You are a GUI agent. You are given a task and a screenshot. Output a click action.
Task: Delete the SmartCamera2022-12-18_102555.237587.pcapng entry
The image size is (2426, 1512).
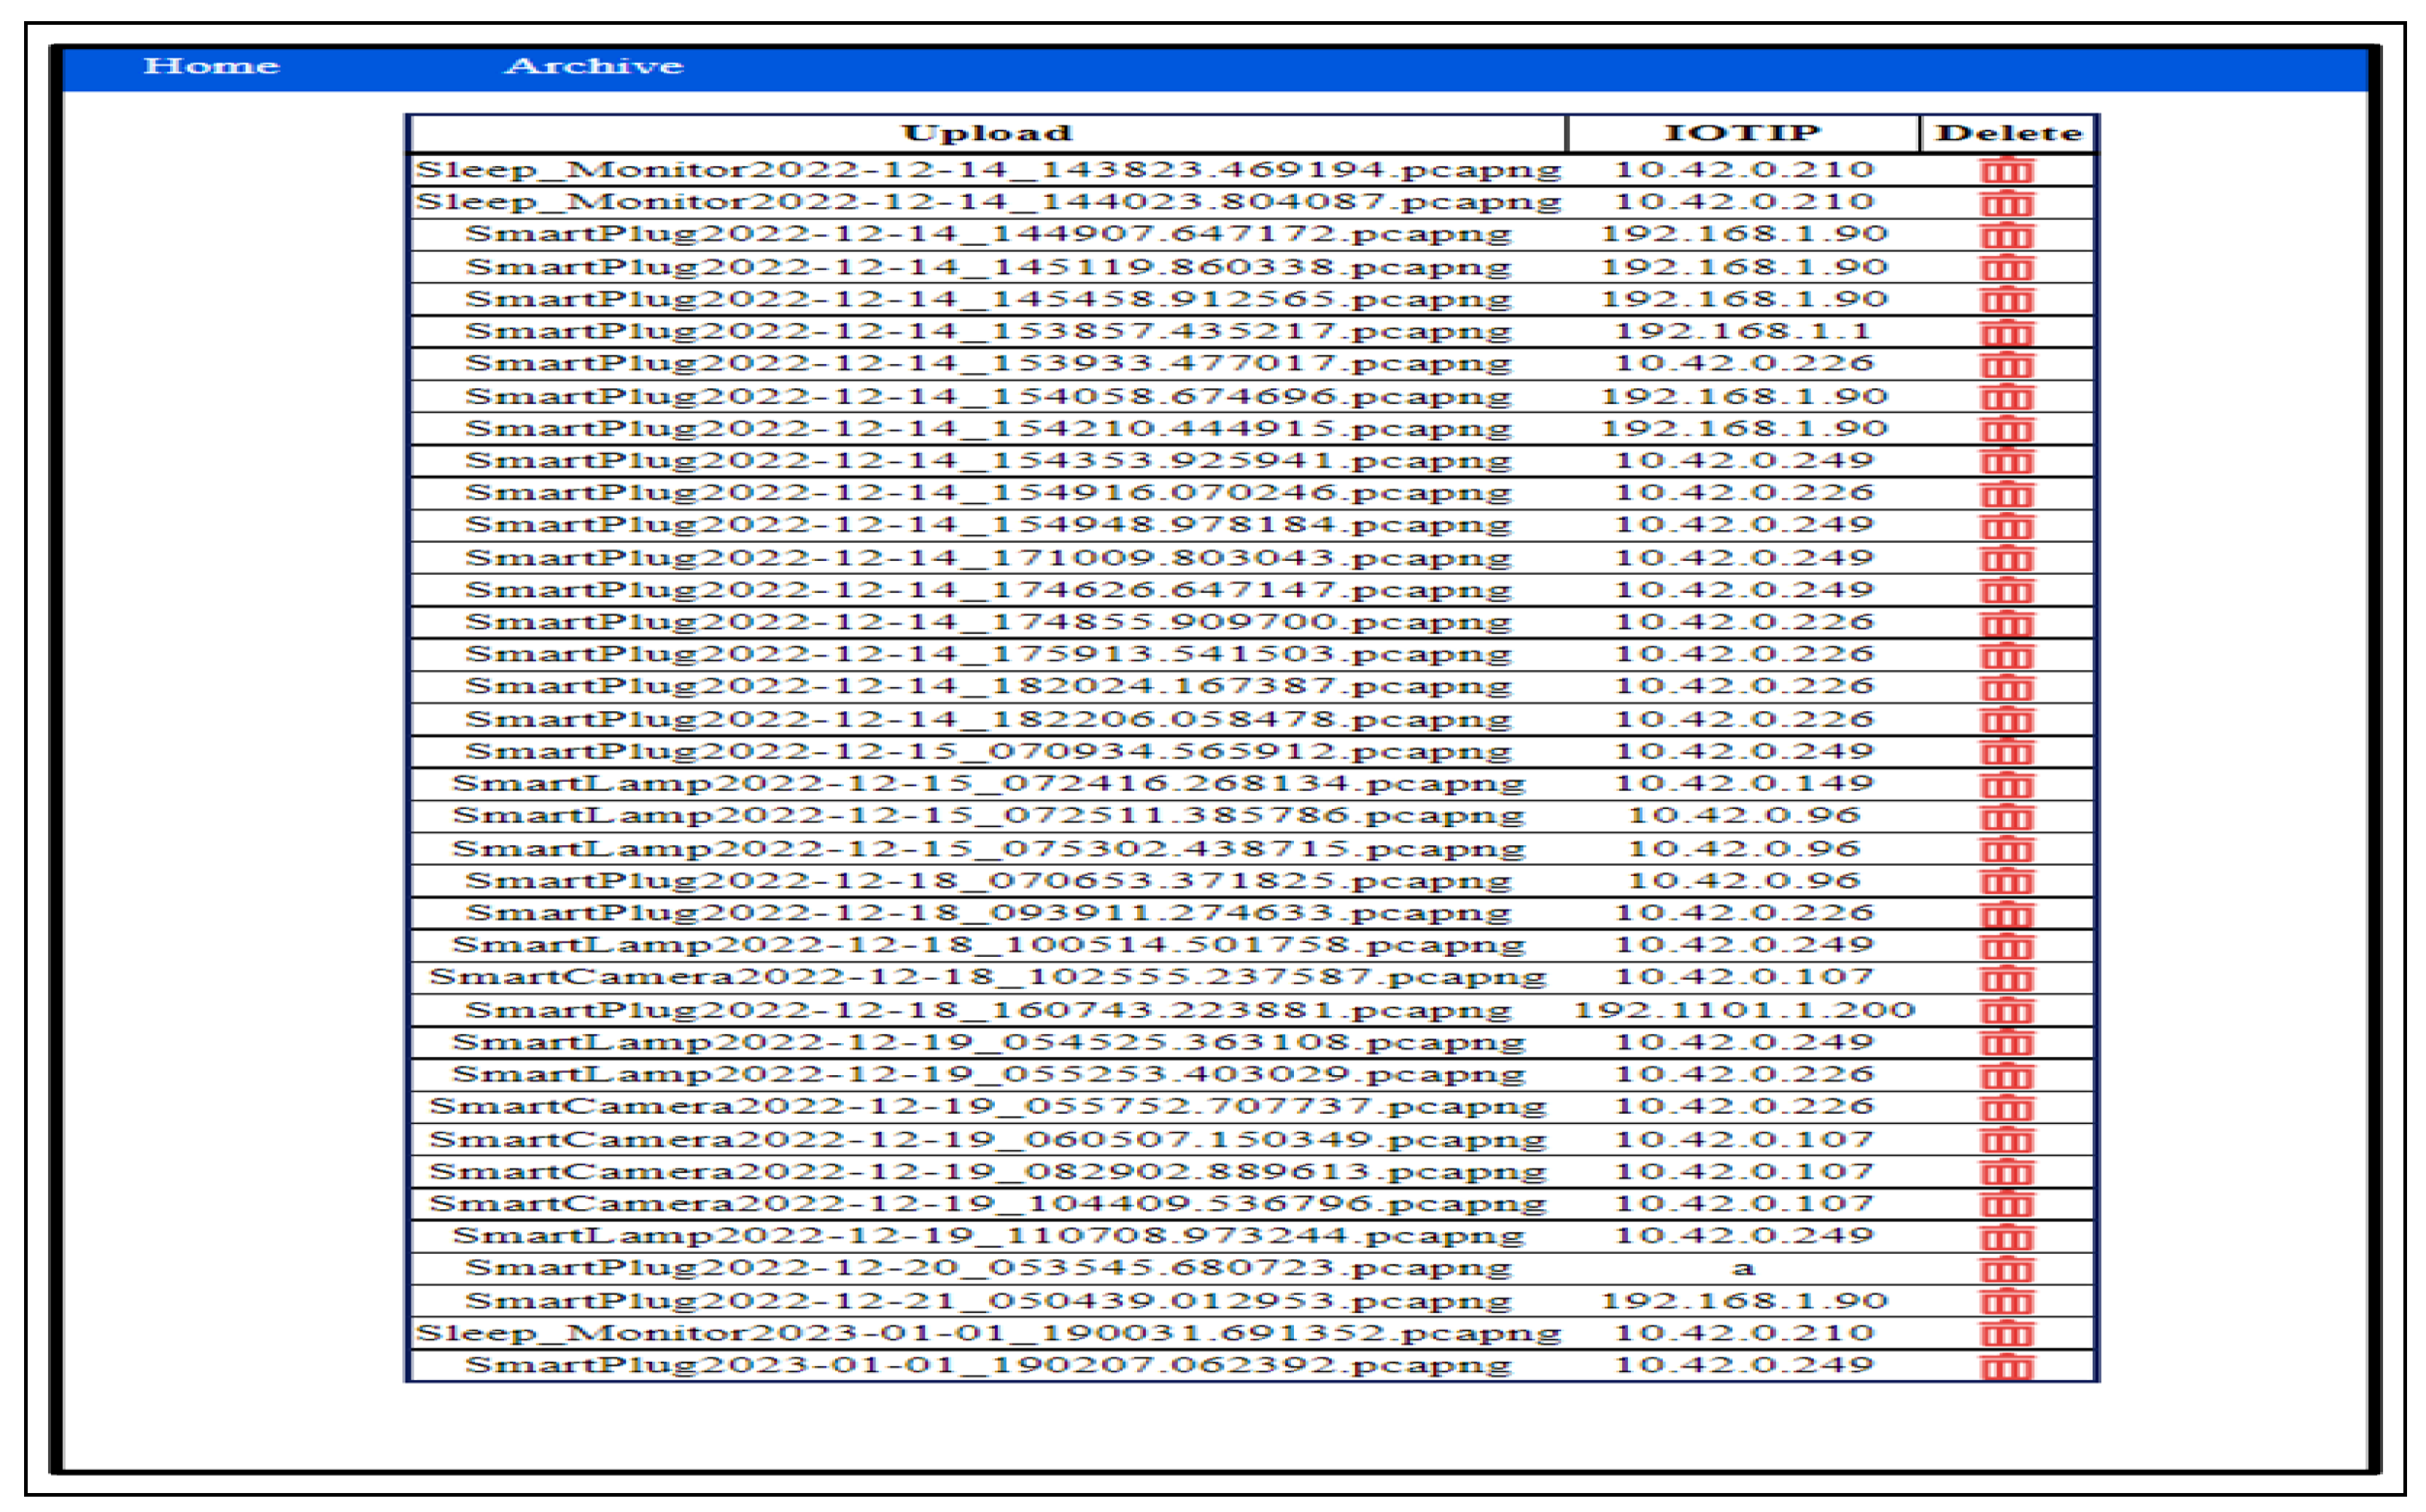point(2006,979)
